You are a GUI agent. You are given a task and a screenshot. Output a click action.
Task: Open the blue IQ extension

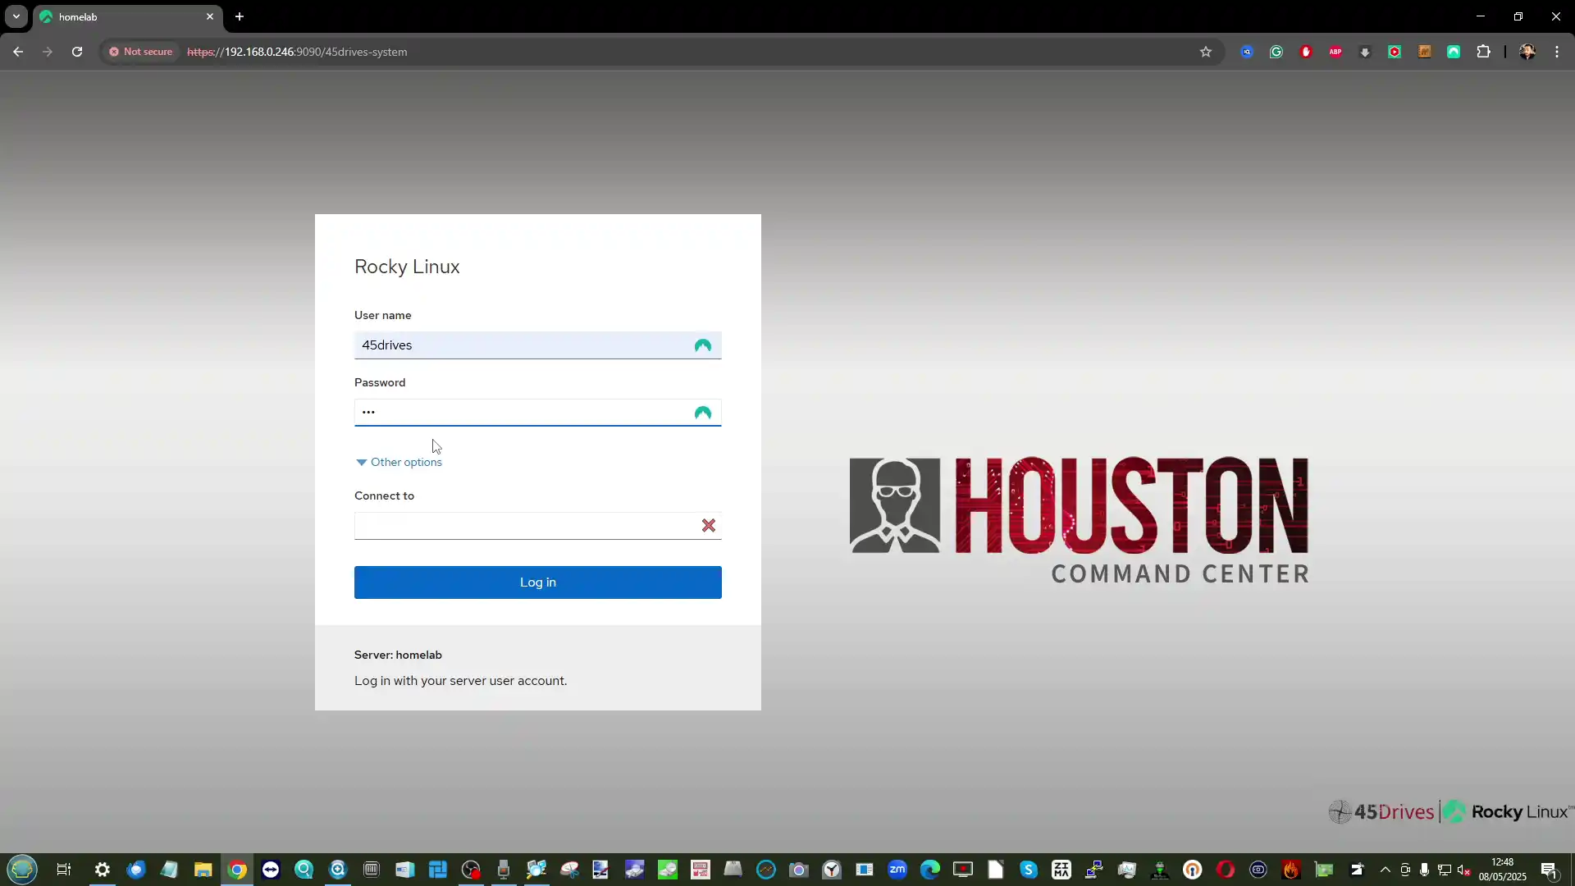(1247, 52)
